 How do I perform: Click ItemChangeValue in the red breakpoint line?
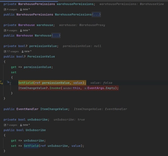[x=32, y=88]
